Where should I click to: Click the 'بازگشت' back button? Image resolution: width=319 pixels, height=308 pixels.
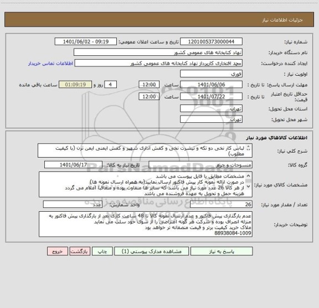(80, 251)
